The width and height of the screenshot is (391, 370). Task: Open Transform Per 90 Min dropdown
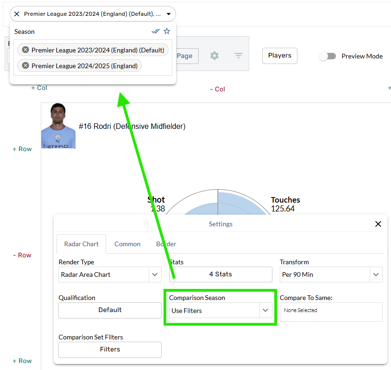click(331, 274)
